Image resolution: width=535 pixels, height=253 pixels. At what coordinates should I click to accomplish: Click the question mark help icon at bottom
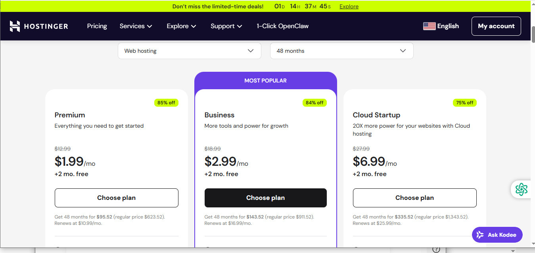coord(436,249)
